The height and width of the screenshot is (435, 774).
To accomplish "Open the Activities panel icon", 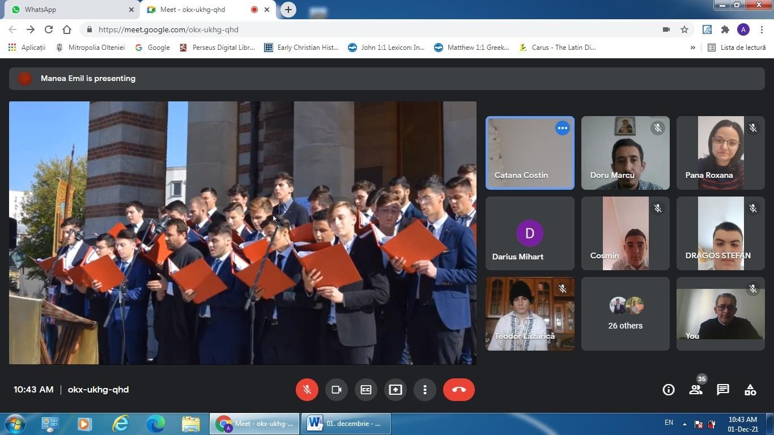I will [750, 390].
